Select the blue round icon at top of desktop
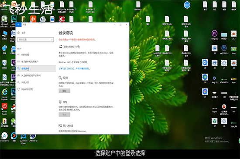 (187, 5)
